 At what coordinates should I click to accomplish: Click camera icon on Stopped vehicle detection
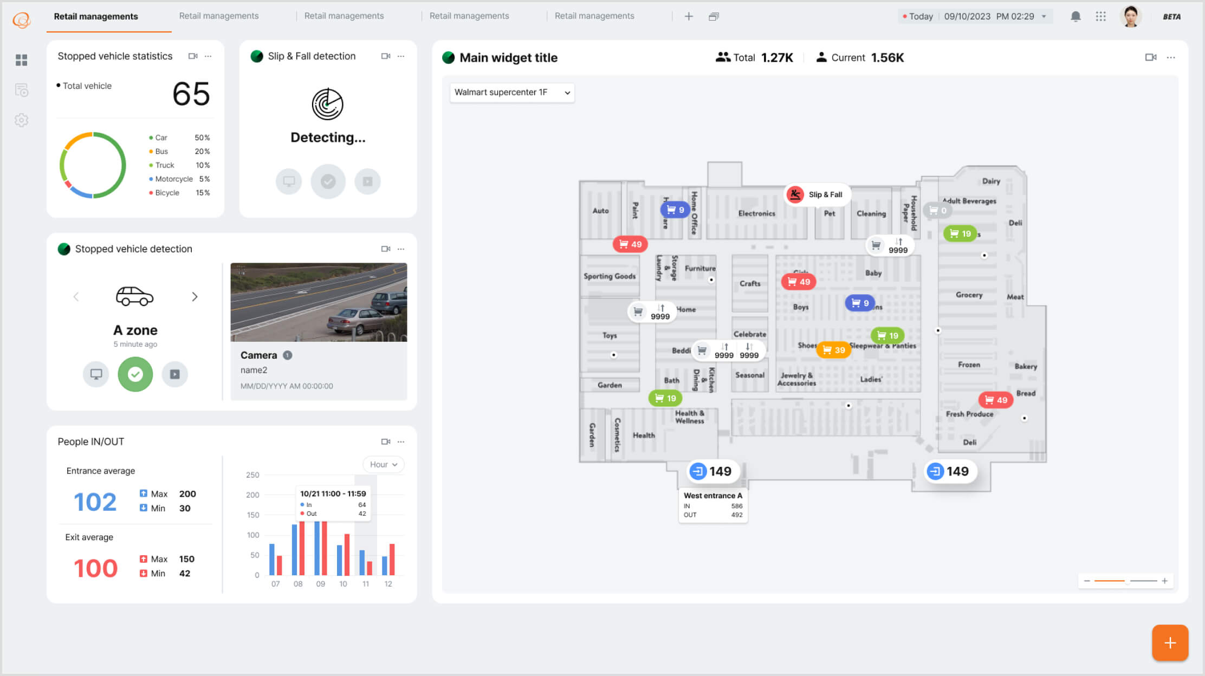[386, 249]
